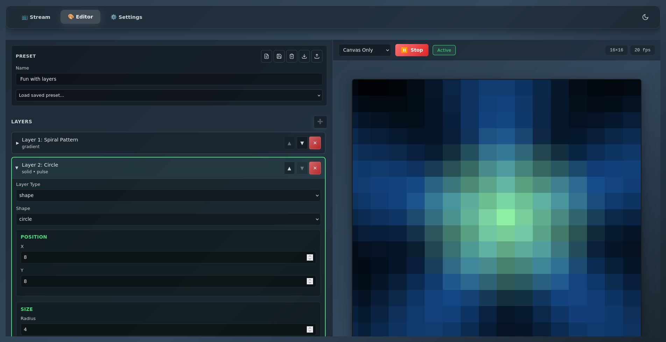Move Layer 1: Spiral Pattern down
This screenshot has height=342, width=666.
pos(302,143)
